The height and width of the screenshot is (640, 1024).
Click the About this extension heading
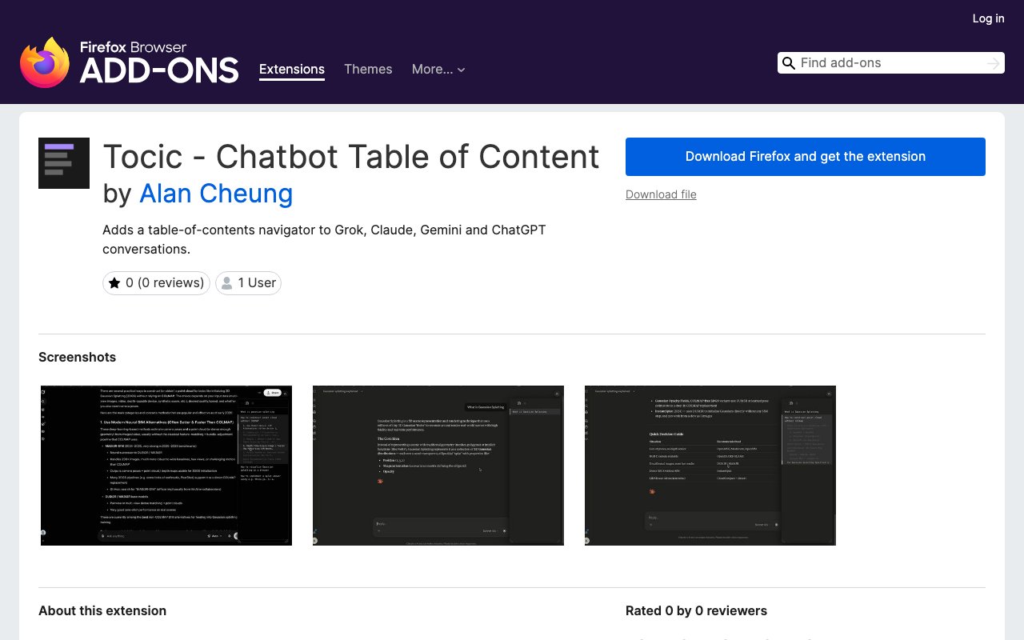click(x=102, y=610)
